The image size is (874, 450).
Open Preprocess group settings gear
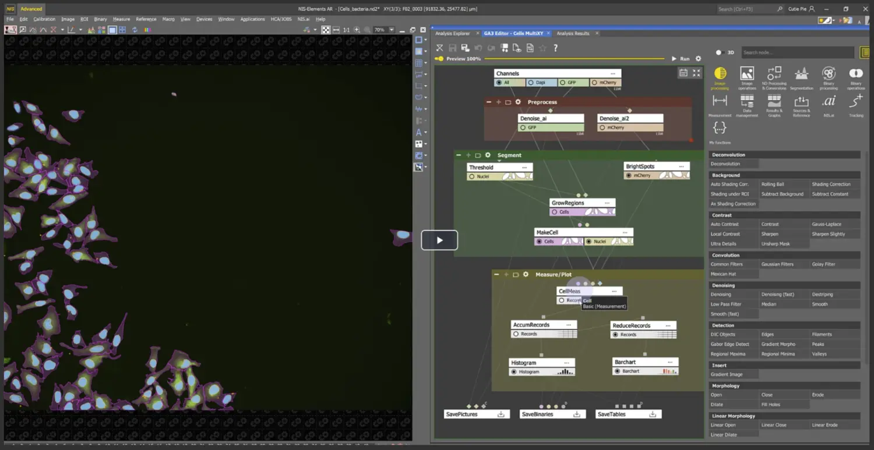(518, 102)
